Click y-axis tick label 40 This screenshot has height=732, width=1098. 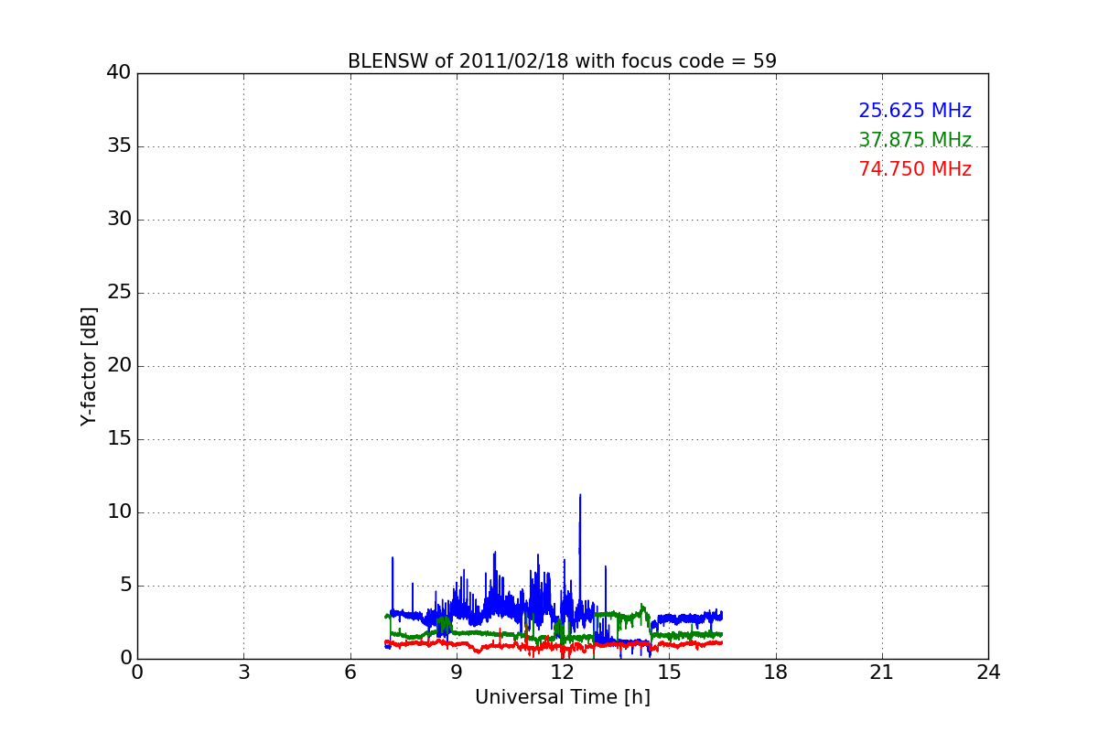coord(119,73)
